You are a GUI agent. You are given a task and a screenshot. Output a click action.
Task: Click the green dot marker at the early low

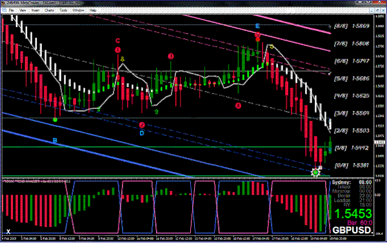pos(55,120)
